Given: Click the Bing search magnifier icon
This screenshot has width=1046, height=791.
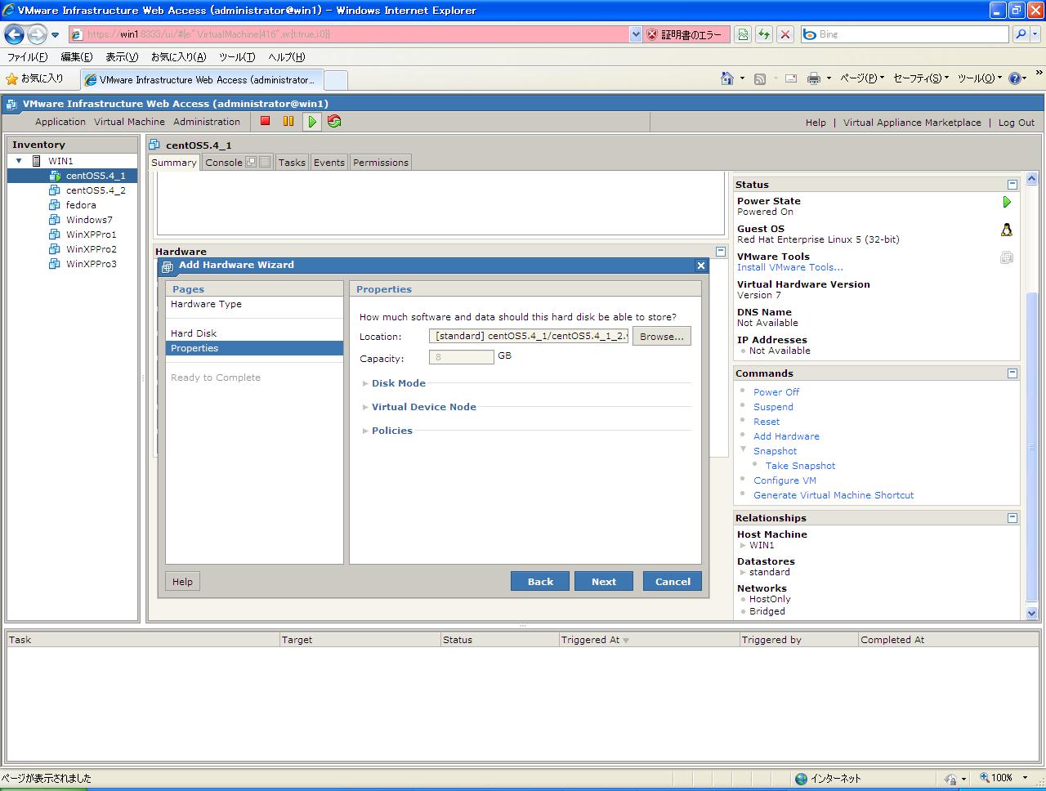Looking at the screenshot, I should coord(1021,34).
